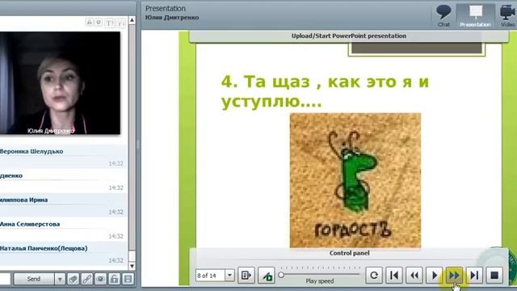Select chat entry ending in 'Ирина'
The image size is (517, 291).
(63, 205)
